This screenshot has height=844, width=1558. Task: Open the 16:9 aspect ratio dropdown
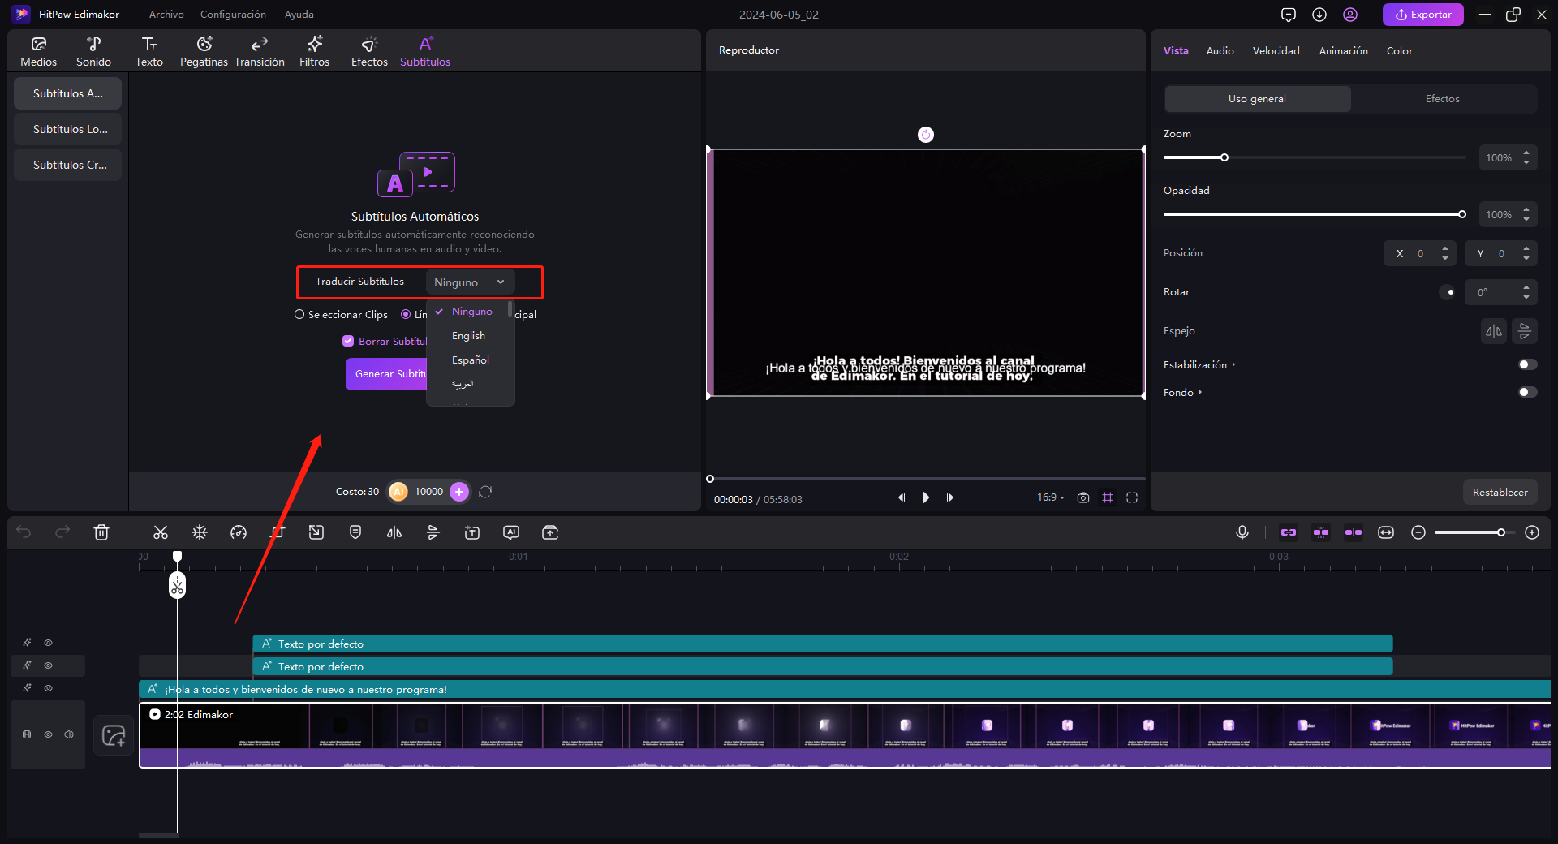click(1050, 497)
